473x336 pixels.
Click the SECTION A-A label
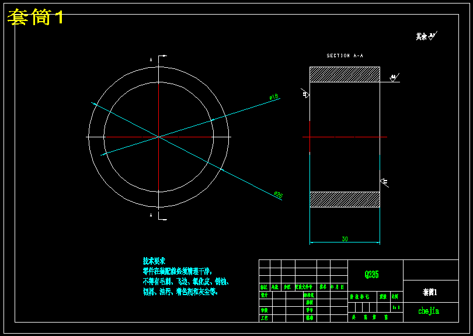click(345, 56)
